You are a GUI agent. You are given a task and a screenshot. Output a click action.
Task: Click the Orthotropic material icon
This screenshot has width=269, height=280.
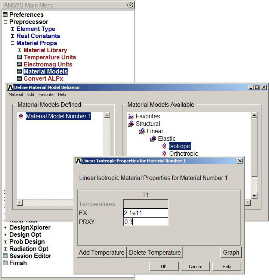tap(164, 153)
